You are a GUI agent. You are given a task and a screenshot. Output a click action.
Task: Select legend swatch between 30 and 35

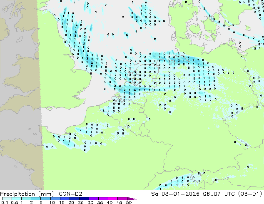[x=94, y=199]
